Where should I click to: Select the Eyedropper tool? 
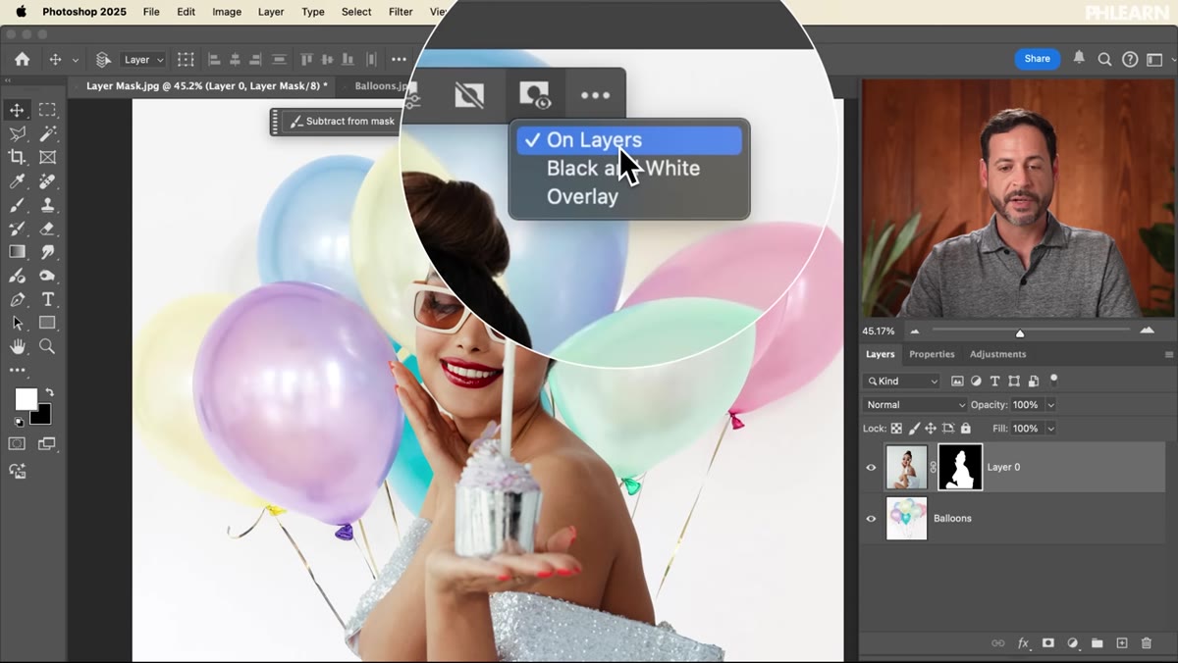point(17,181)
